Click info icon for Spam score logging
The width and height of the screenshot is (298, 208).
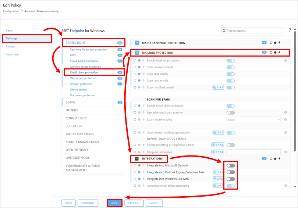285,119
